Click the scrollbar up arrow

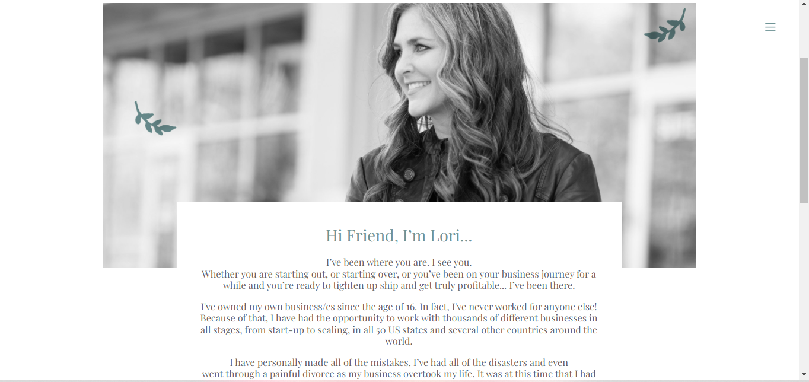tap(804, 4)
